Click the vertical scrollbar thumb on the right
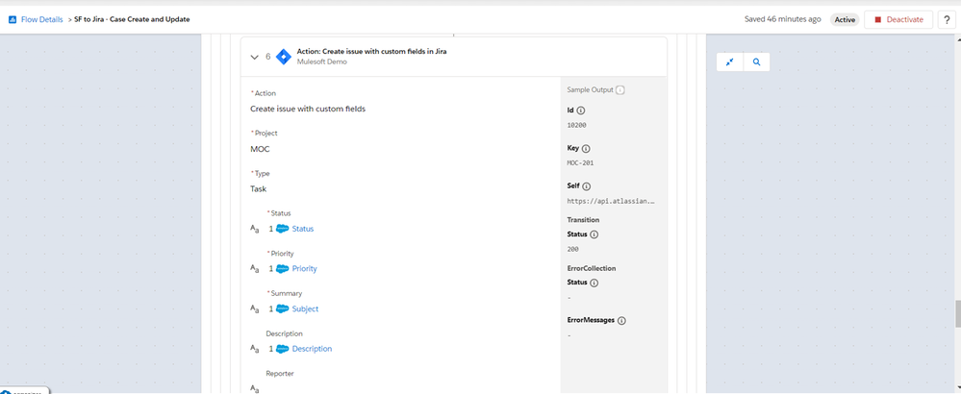961x394 pixels. (x=958, y=314)
